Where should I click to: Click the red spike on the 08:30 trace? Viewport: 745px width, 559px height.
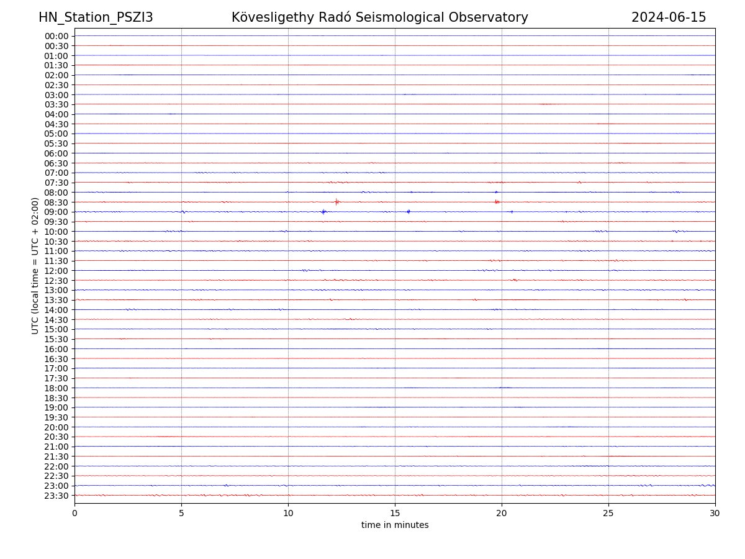[336, 201]
